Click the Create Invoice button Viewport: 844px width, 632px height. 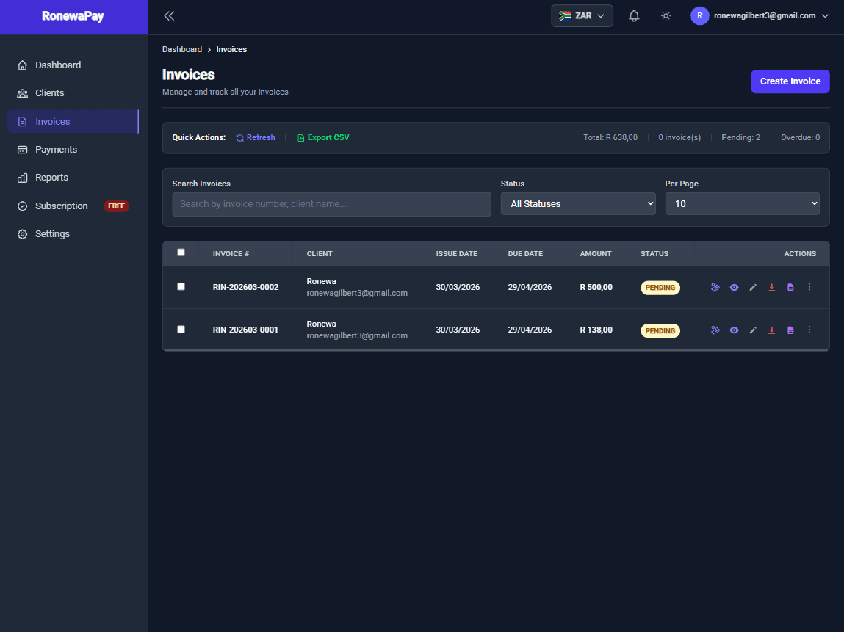coord(790,81)
